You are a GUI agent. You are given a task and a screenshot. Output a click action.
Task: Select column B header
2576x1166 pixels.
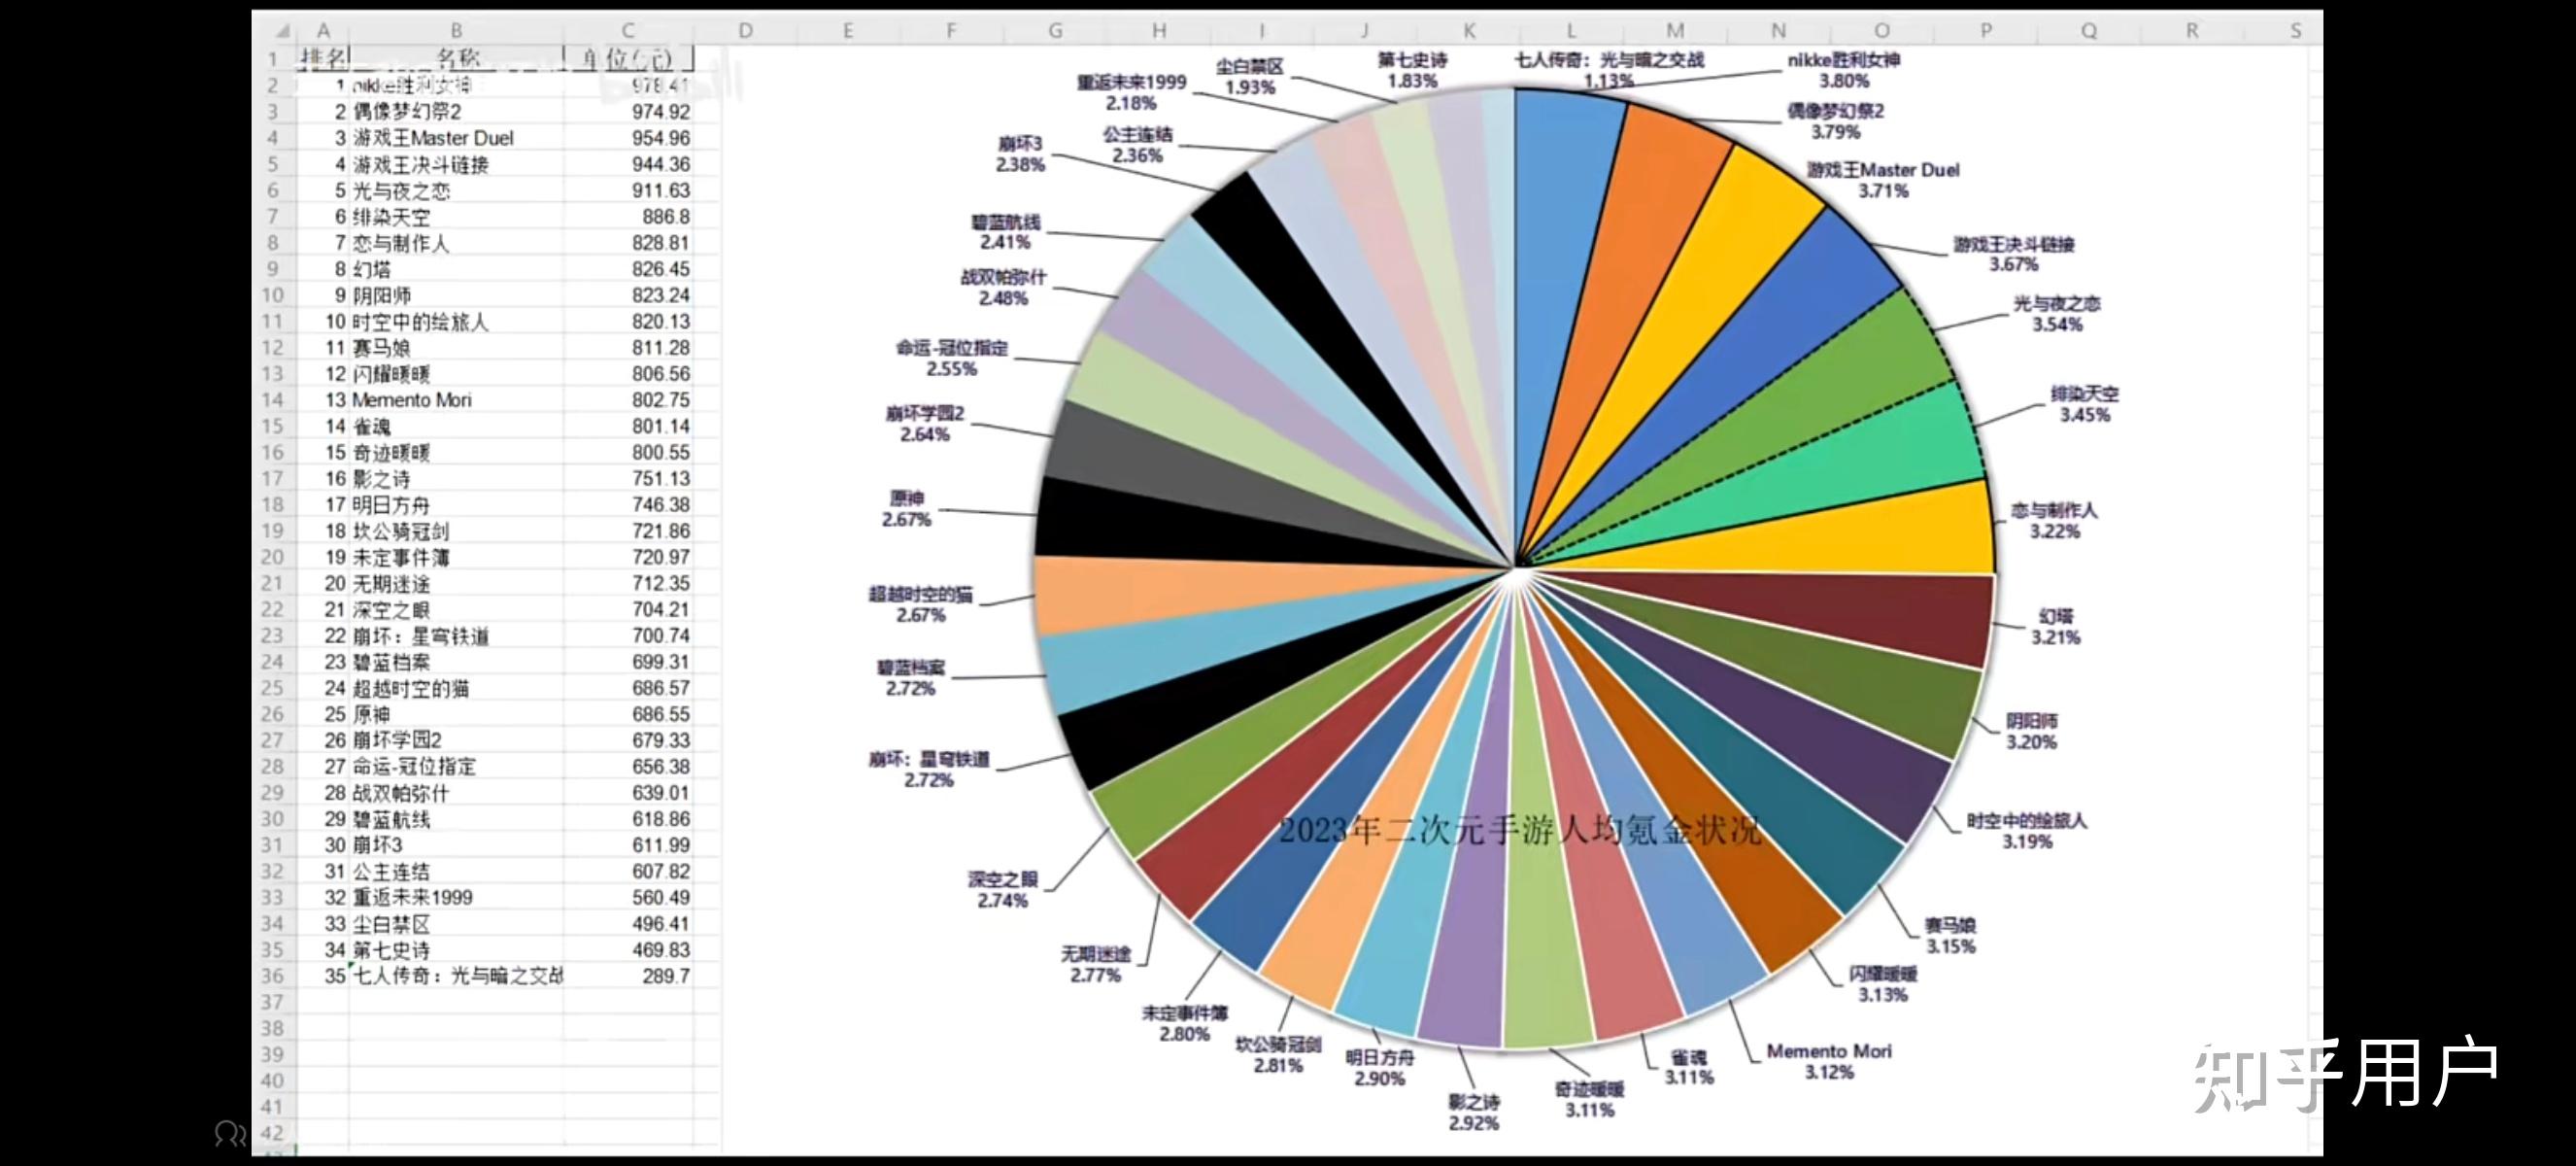456,30
